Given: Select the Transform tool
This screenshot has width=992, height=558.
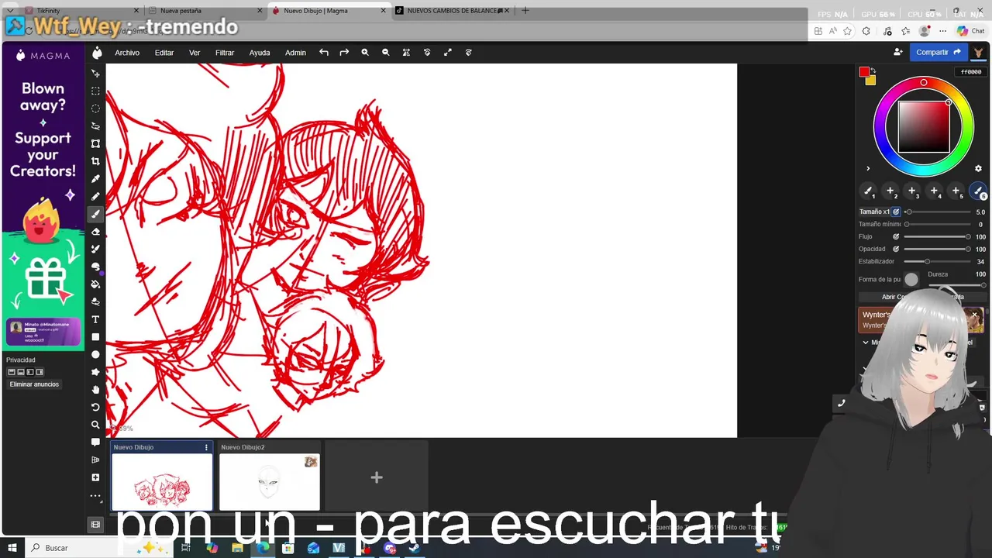Looking at the screenshot, I should [x=95, y=143].
